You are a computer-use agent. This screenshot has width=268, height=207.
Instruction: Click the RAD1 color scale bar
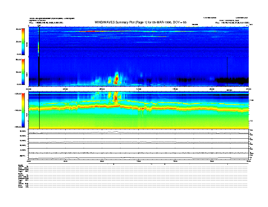[x=23, y=72]
